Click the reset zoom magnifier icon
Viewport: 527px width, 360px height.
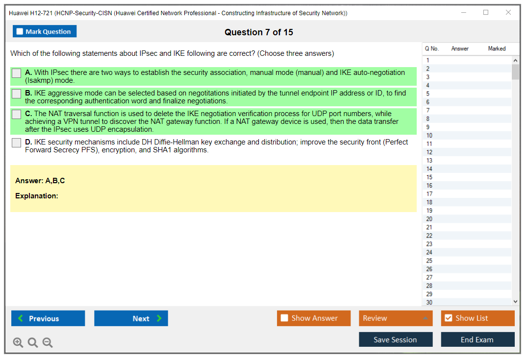(33, 343)
